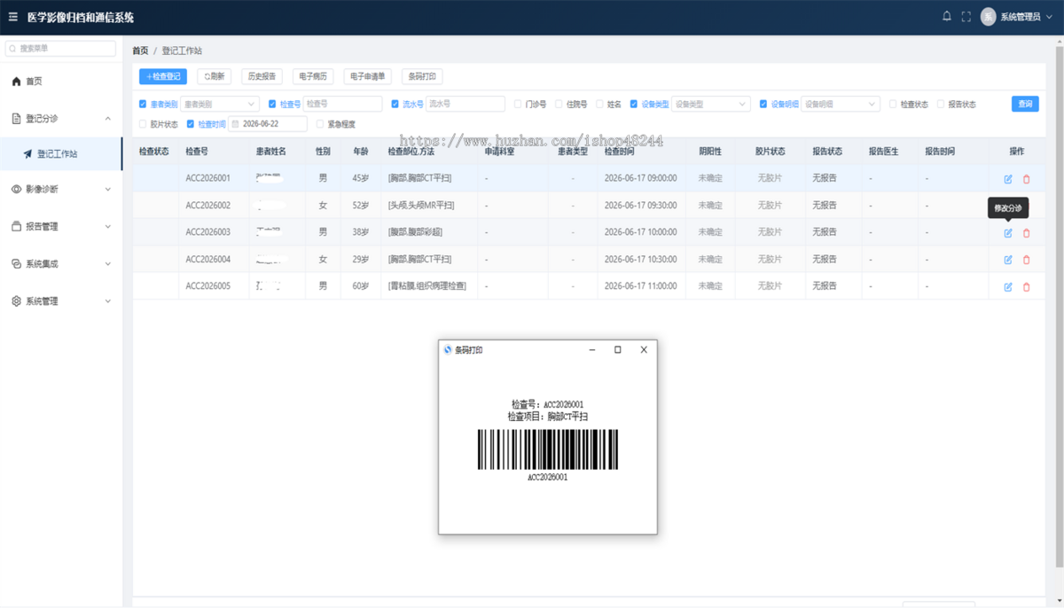The height and width of the screenshot is (608, 1064).
Task: Click the 登记分诊 sidebar document icon
Action: (x=16, y=119)
